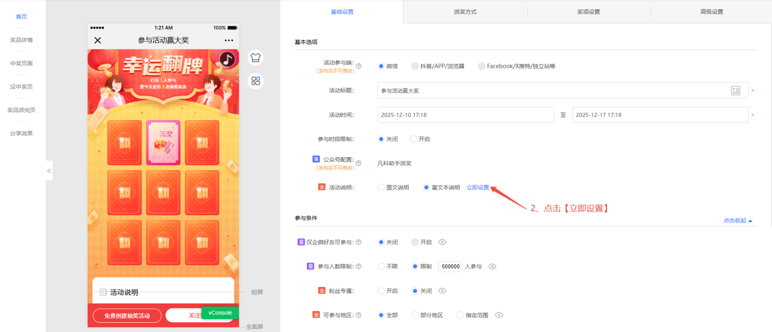This screenshot has width=772, height=332.
Task: Click the 免费创建抽奖活动 button
Action: [x=127, y=316]
